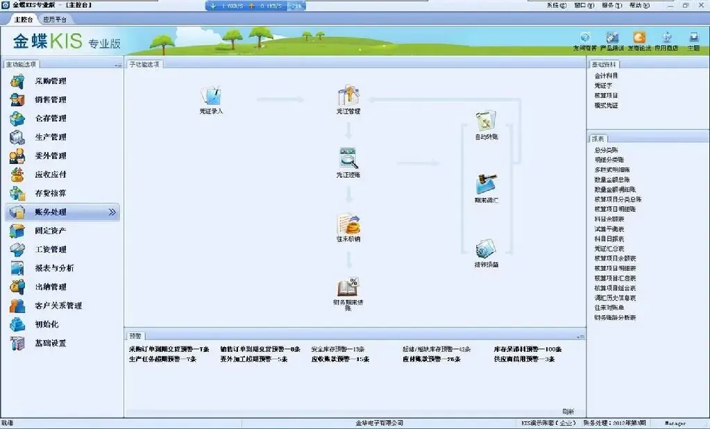Open 明细分类账 report link
The height and width of the screenshot is (429, 710).
click(609, 160)
